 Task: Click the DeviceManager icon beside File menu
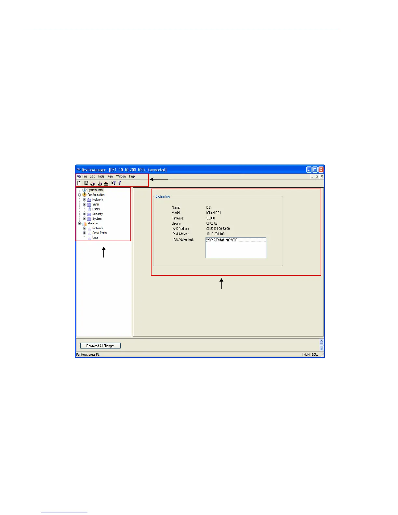click(79, 177)
